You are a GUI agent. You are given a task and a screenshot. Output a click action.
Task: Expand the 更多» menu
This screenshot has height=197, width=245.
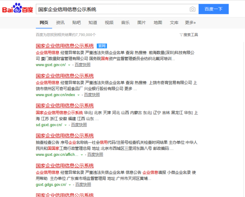click(190, 22)
